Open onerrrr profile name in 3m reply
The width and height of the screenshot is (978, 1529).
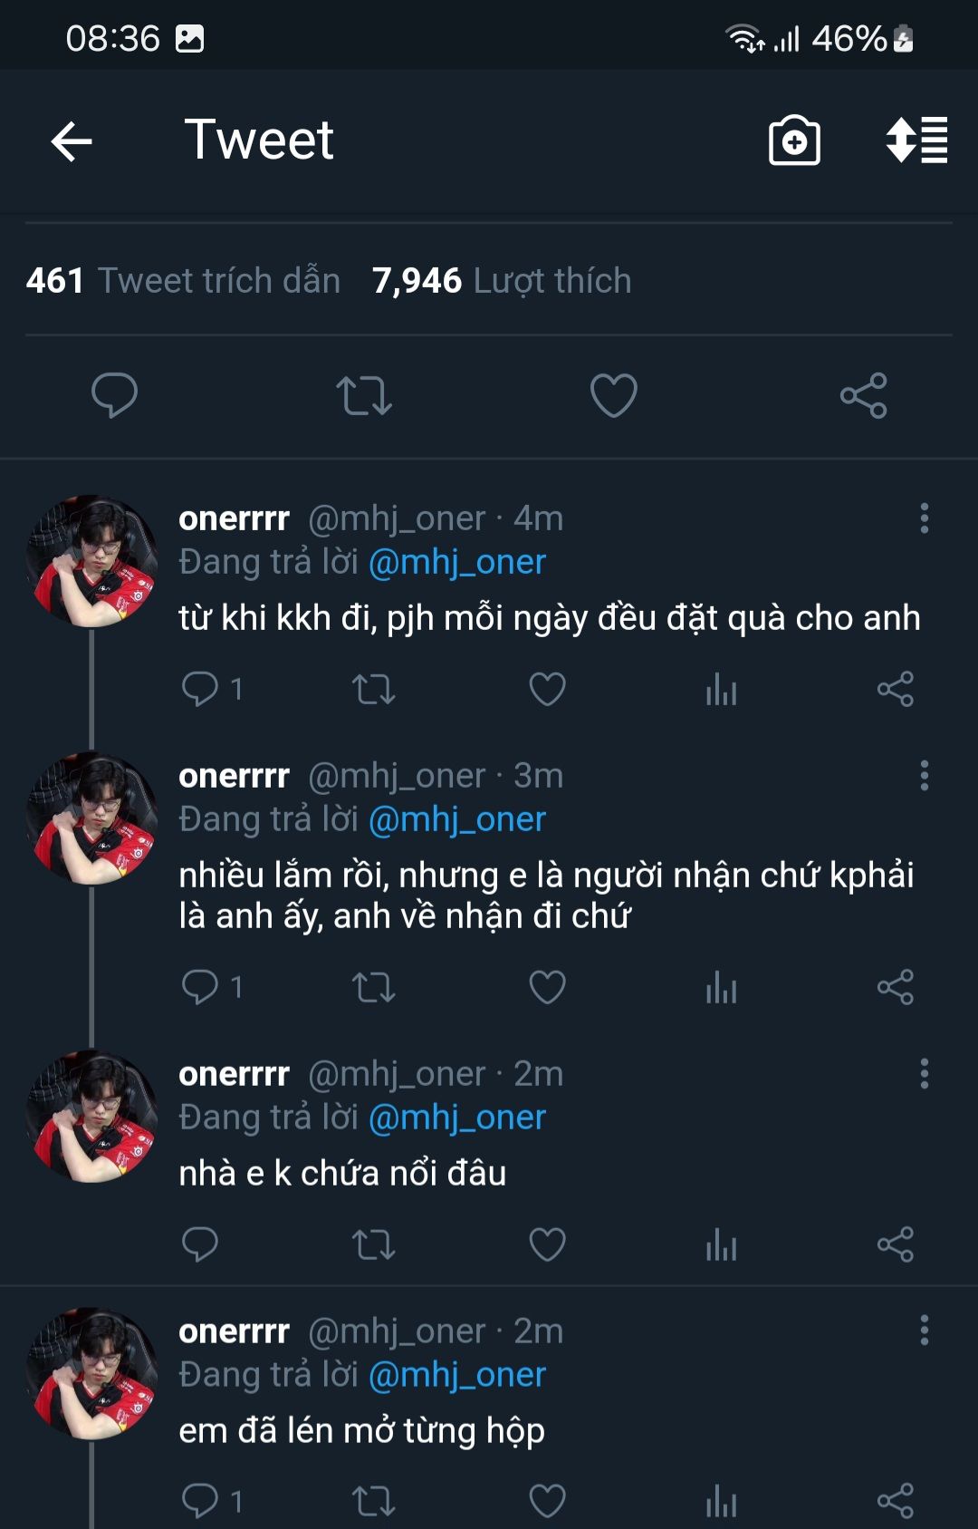point(234,776)
